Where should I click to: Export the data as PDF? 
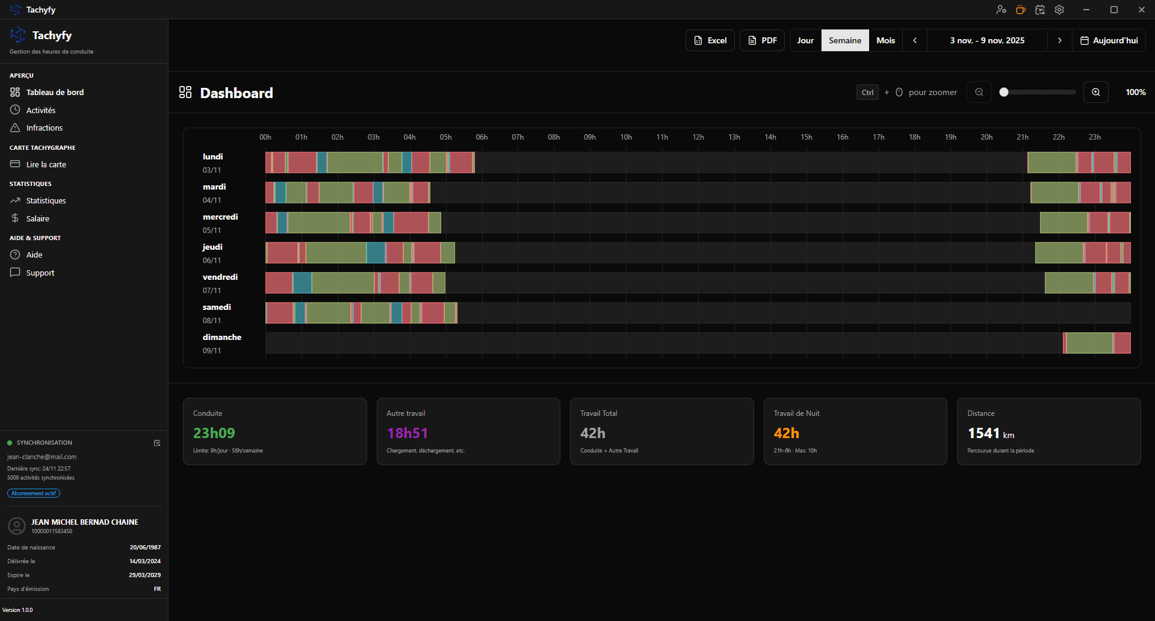[x=761, y=40]
